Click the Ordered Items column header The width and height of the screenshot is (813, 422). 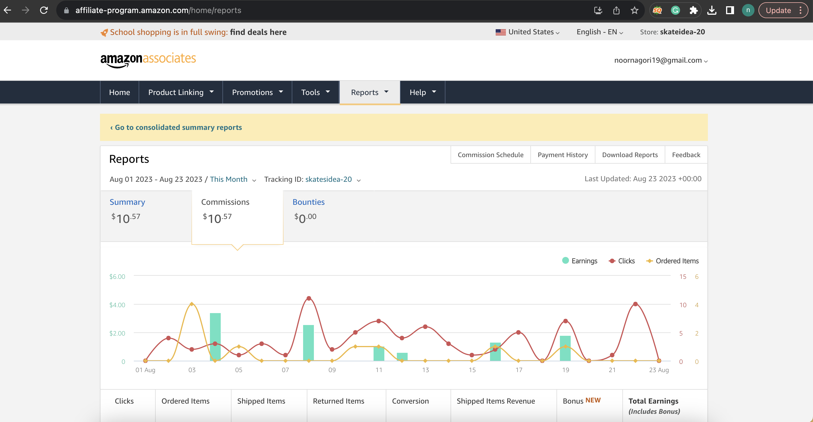pyautogui.click(x=185, y=401)
